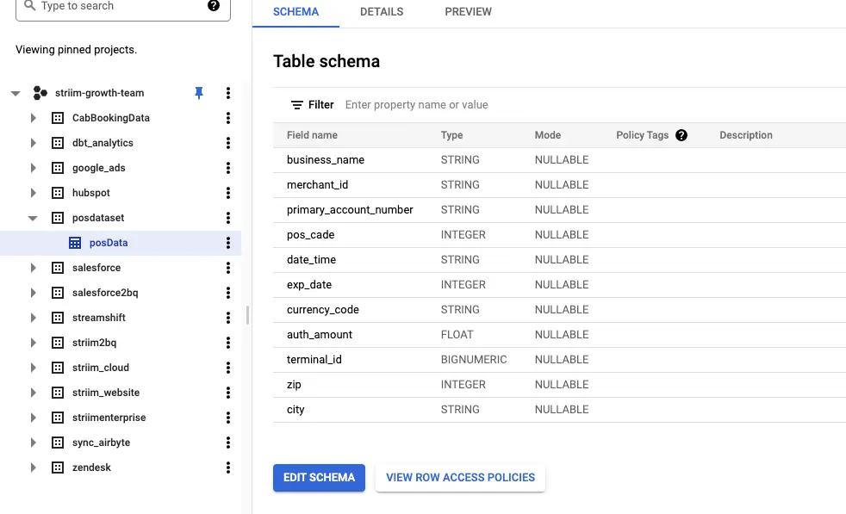
Task: Open more actions menu for posData table
Action: [x=228, y=243]
